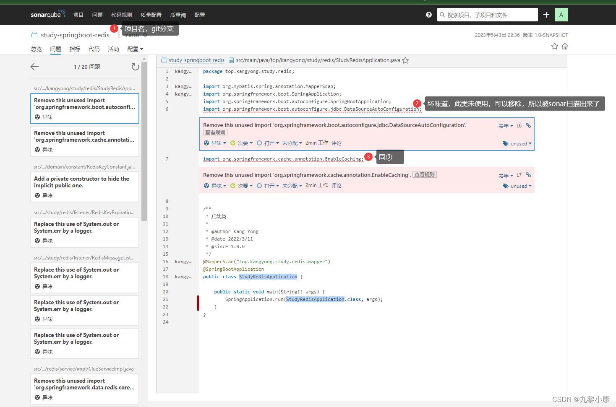
Task: Click the issues list vertical scrollbar
Action: coord(144,141)
